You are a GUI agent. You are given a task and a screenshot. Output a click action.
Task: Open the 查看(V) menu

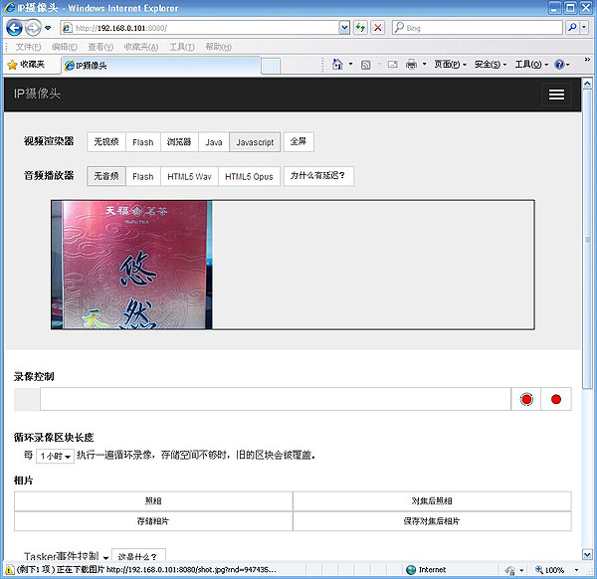click(100, 47)
